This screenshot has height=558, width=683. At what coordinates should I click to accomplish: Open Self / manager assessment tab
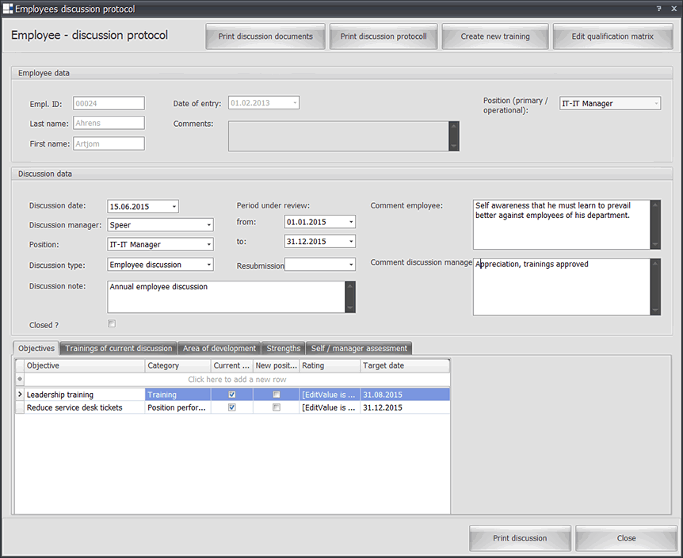(359, 349)
